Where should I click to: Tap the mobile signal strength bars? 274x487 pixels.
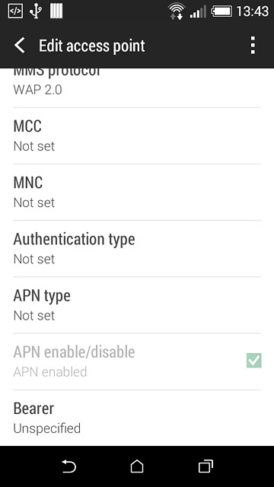[198, 12]
